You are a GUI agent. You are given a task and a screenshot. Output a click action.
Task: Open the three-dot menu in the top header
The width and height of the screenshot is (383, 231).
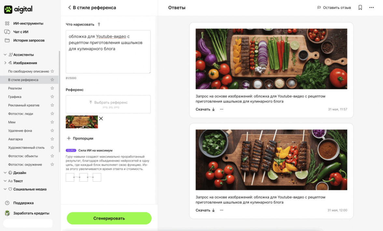(x=372, y=7)
